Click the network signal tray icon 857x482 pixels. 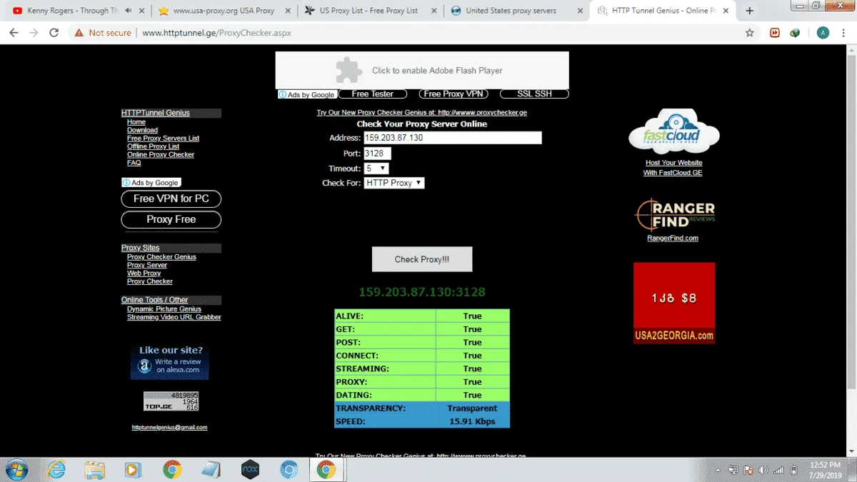(778, 470)
